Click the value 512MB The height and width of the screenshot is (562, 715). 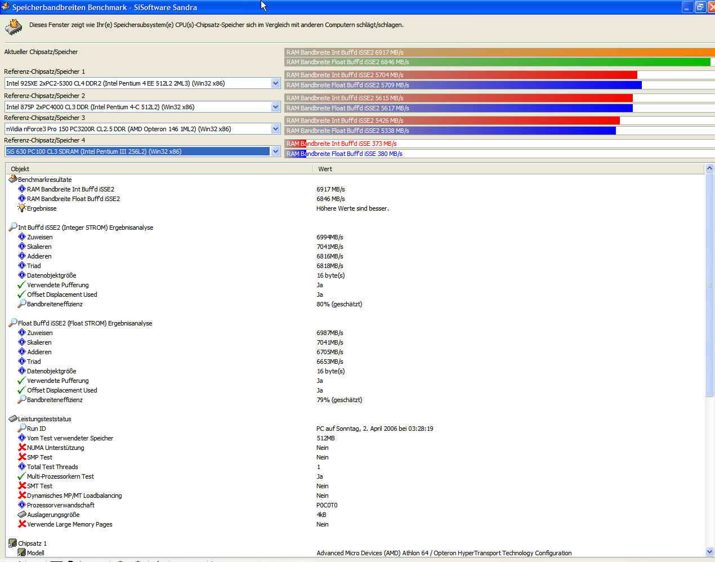325,438
